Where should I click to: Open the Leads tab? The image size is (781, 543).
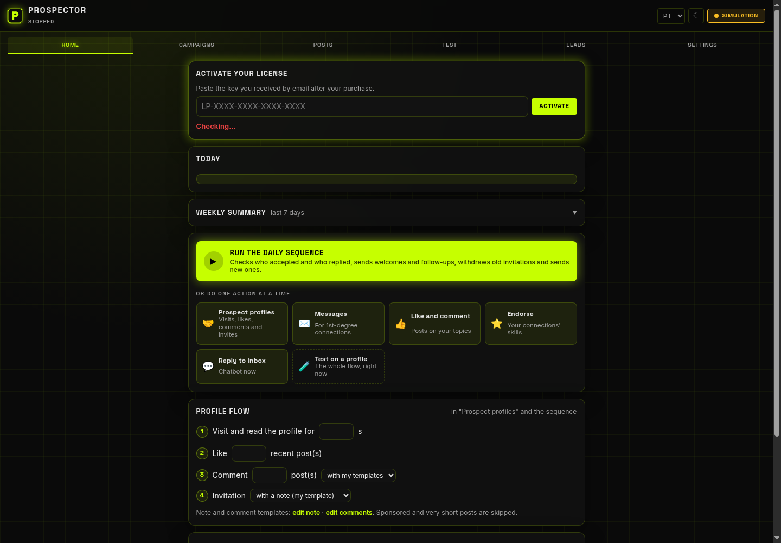coord(575,45)
